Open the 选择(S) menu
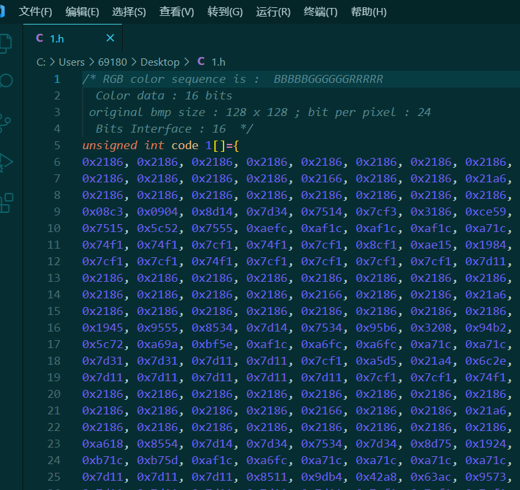Screen dimensions: 520x490 (129, 12)
